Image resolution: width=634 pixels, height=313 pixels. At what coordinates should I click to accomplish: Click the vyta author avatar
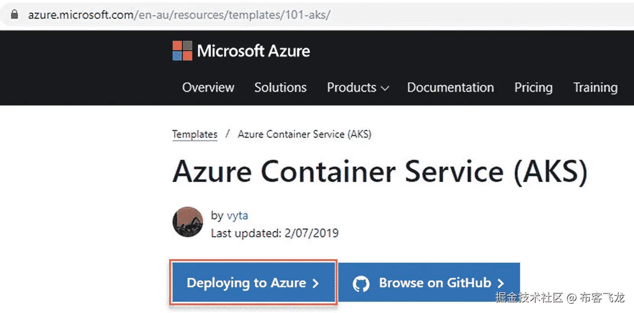pos(188,222)
